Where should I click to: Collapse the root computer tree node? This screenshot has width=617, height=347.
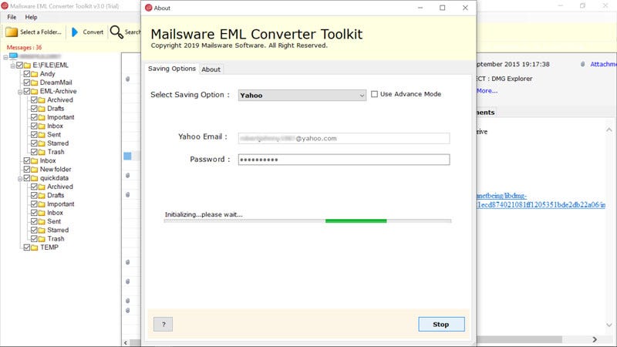5,57
